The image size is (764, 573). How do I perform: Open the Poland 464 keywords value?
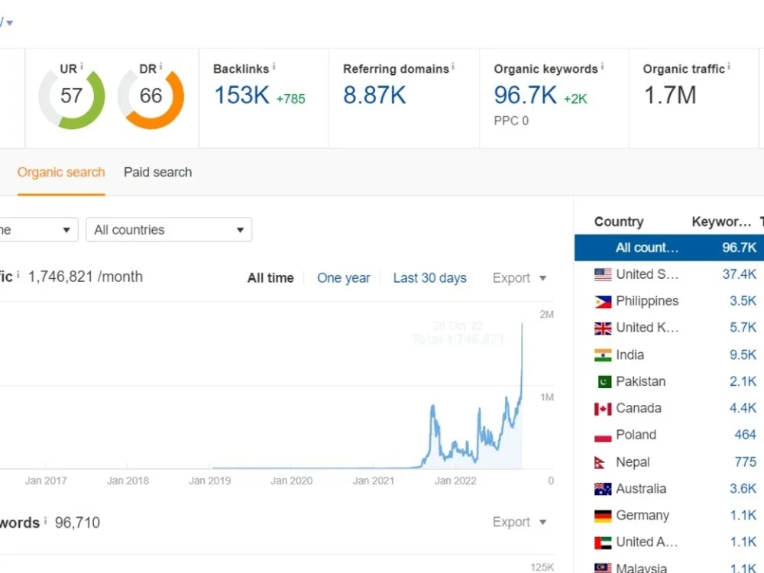pos(746,435)
